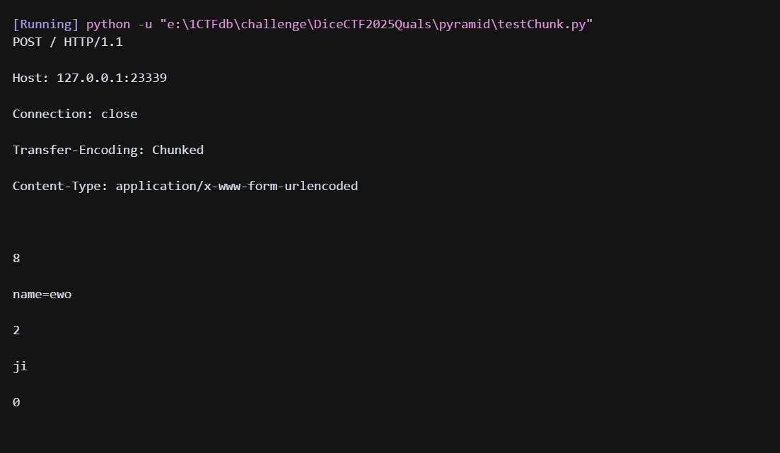Click the 127.0.0.1:23339 address

pos(112,78)
